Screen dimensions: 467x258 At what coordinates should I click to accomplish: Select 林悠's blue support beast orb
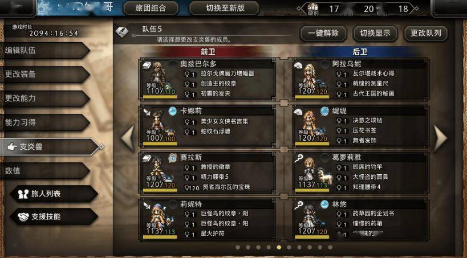[324, 204]
